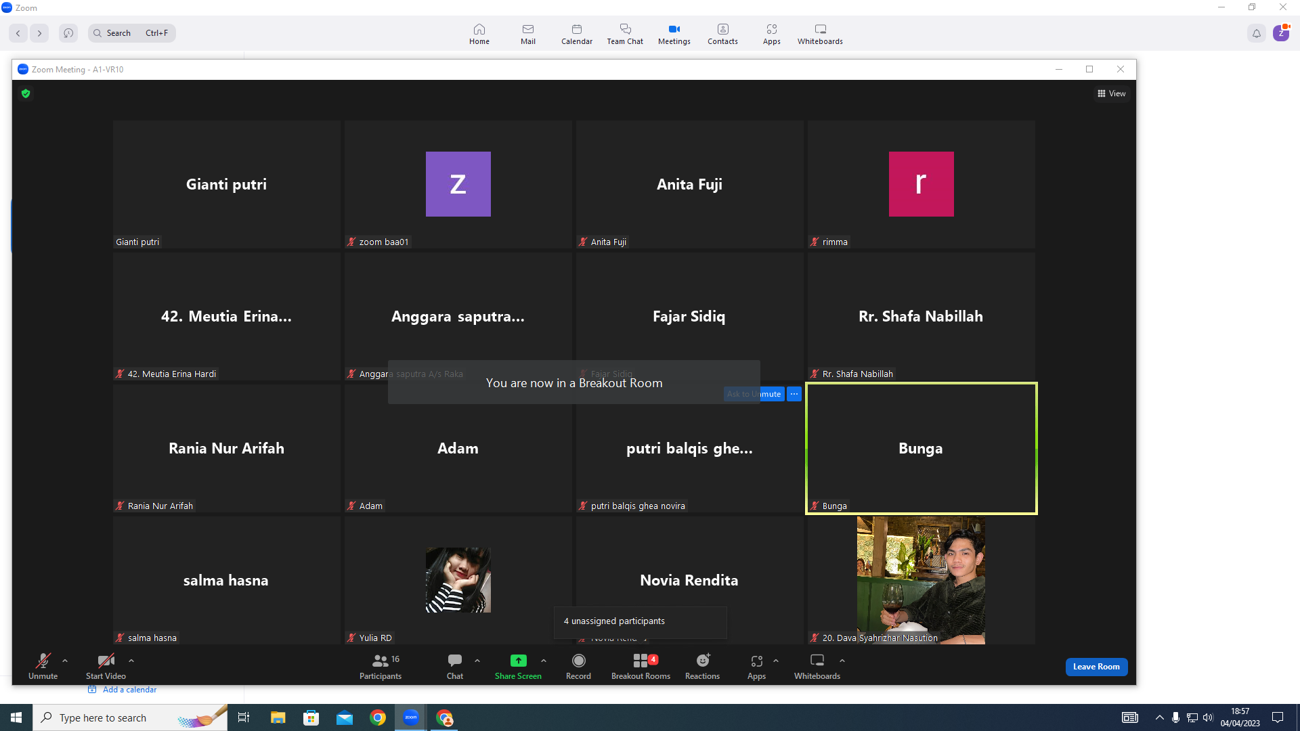Open the volume control in system tray
Image resolution: width=1300 pixels, height=731 pixels.
tap(1208, 717)
